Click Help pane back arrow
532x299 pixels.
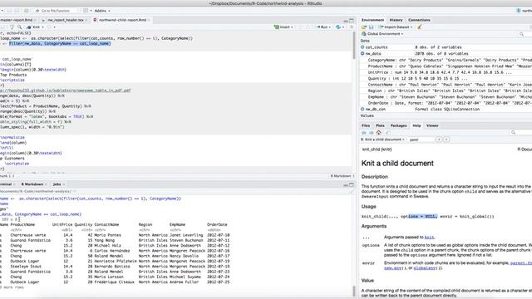pyautogui.click(x=364, y=133)
